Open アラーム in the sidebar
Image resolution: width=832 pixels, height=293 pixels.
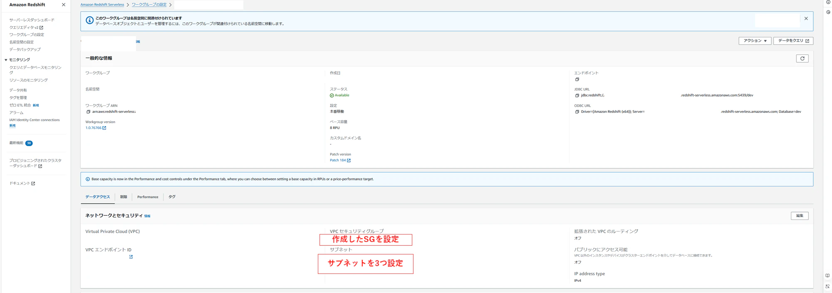click(x=16, y=113)
